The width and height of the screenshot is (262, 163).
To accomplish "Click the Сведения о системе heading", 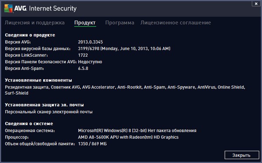I will tap(29, 124).
